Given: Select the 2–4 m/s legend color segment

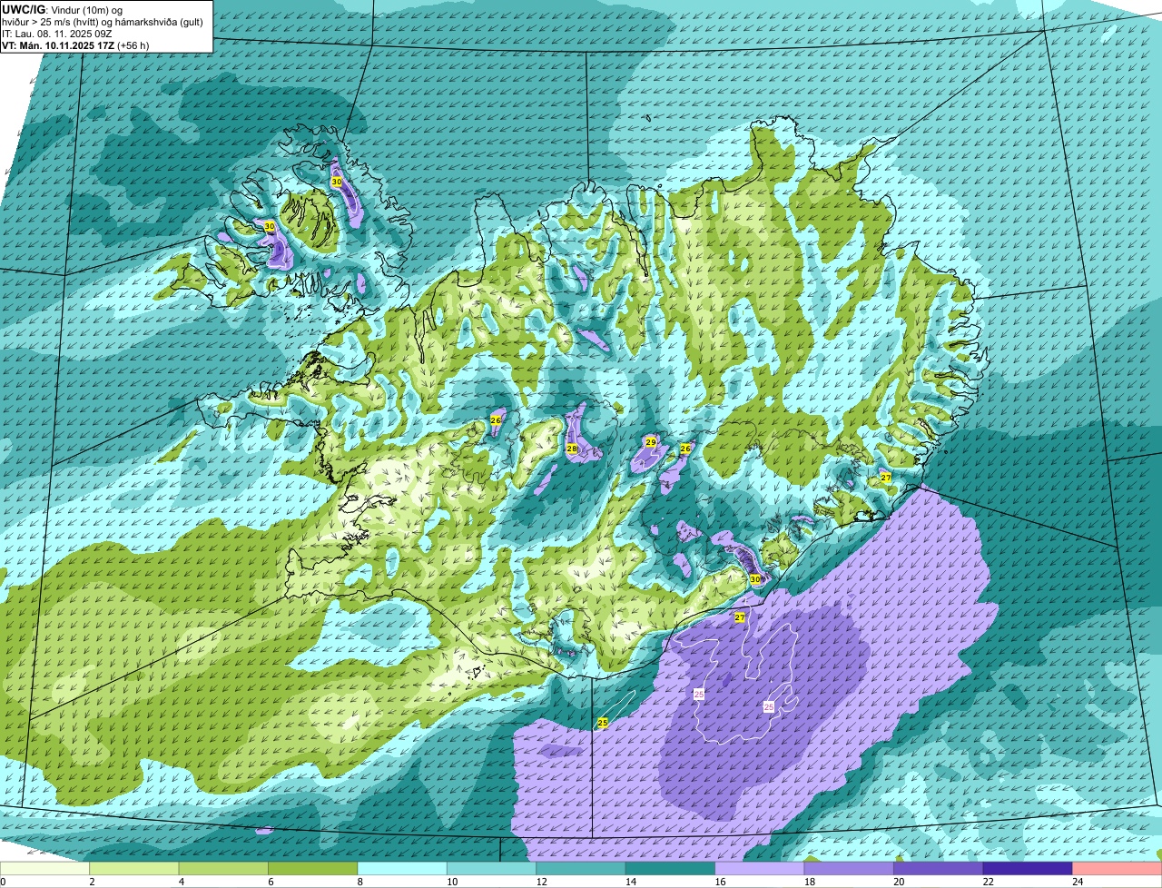Looking at the screenshot, I should tap(134, 868).
